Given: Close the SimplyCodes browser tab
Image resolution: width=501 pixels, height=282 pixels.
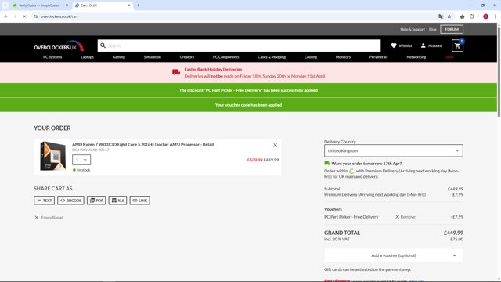Looking at the screenshot, I should [x=67, y=5].
